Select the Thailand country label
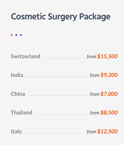 (21, 113)
